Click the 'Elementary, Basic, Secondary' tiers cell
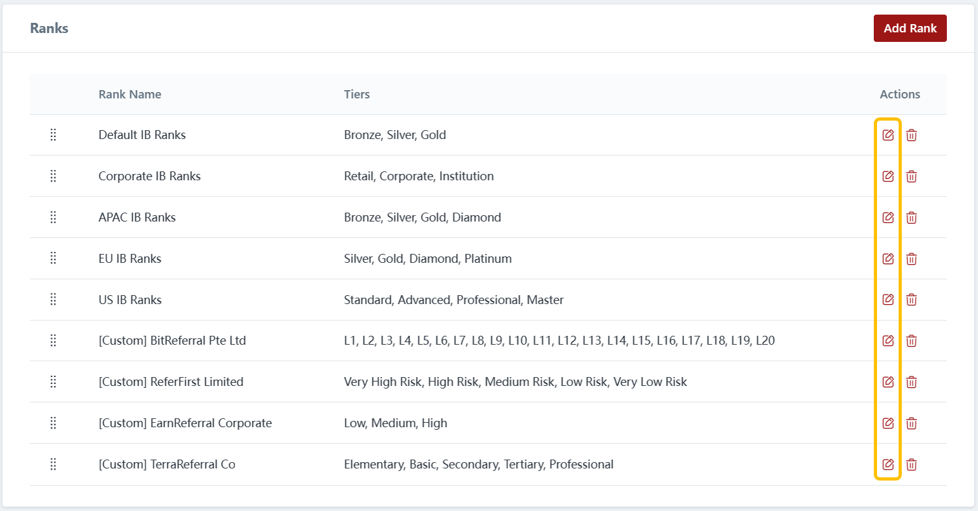 click(479, 465)
